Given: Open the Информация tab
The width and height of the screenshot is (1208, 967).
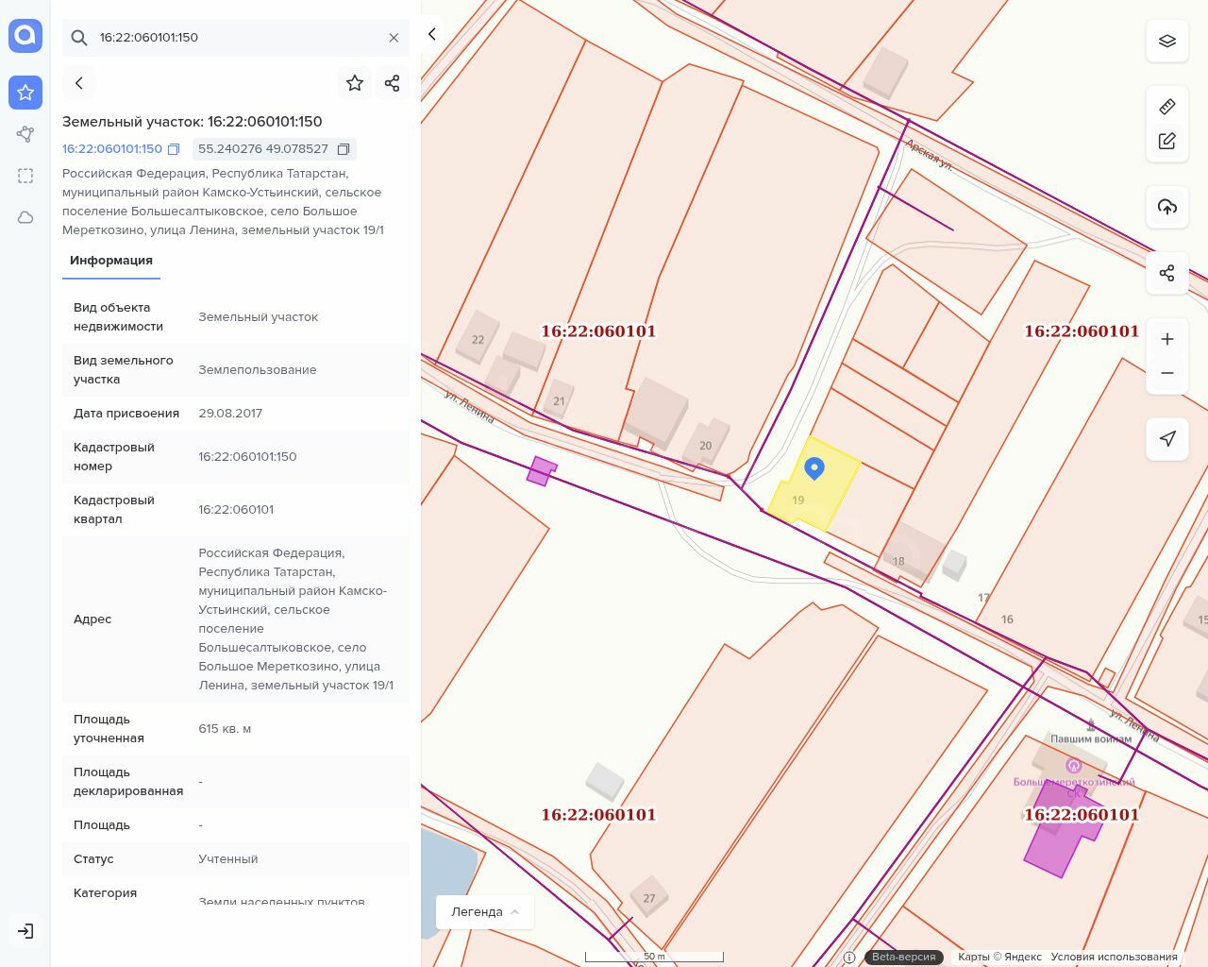Looking at the screenshot, I should (111, 261).
